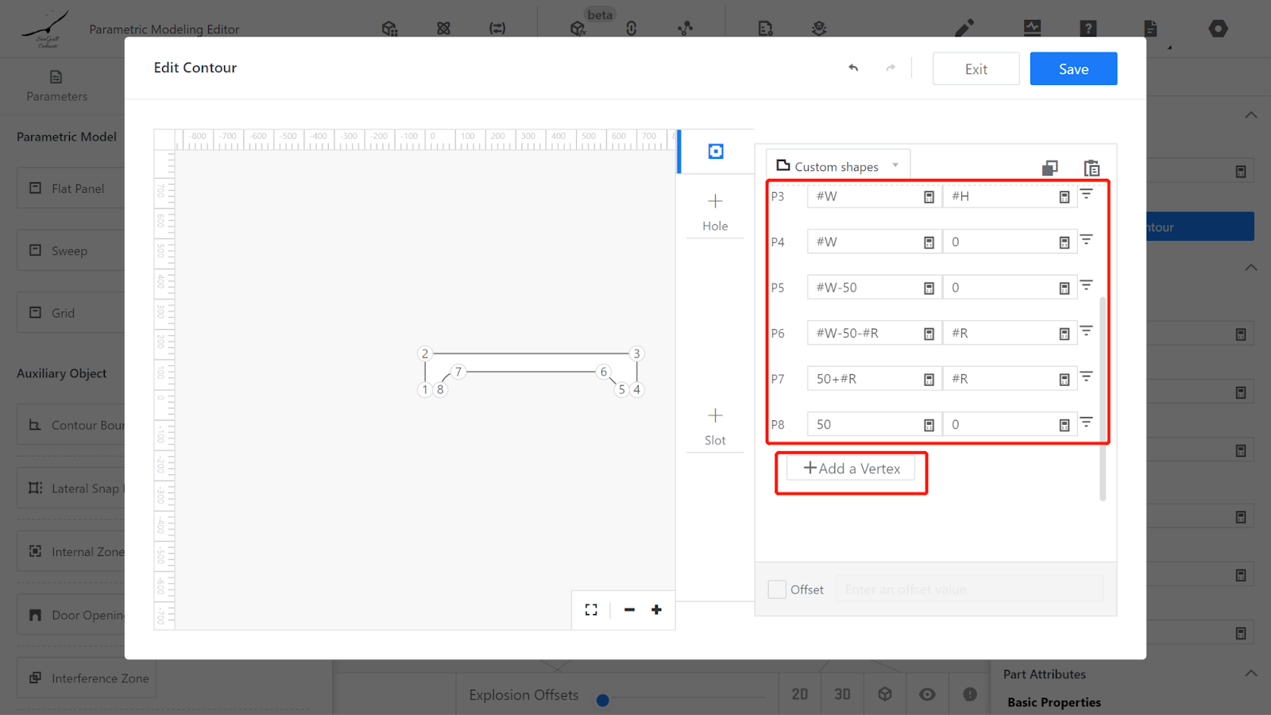This screenshot has height=715, width=1271.
Task: Click the copy vertices icon
Action: [x=1049, y=168]
